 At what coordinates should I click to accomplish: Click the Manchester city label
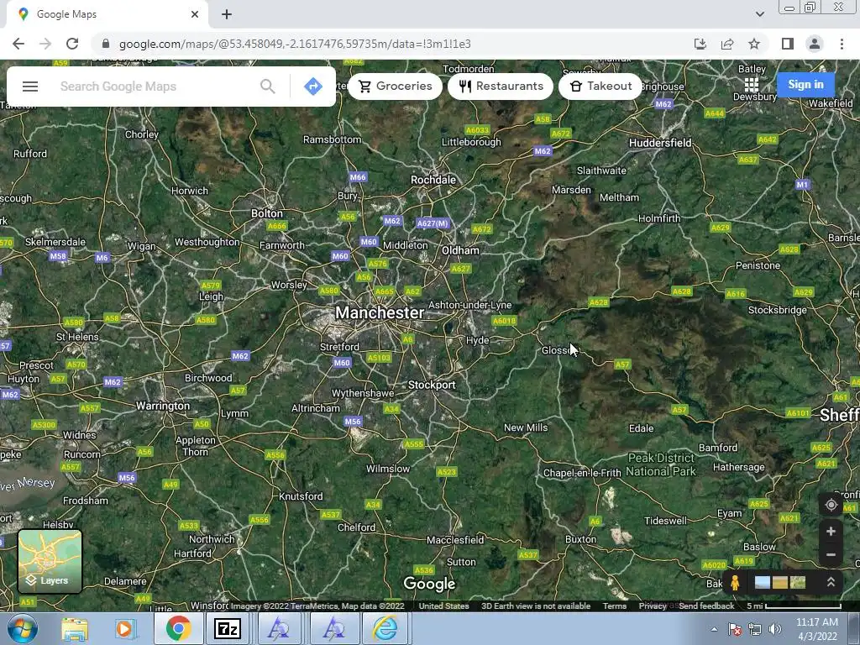[380, 312]
